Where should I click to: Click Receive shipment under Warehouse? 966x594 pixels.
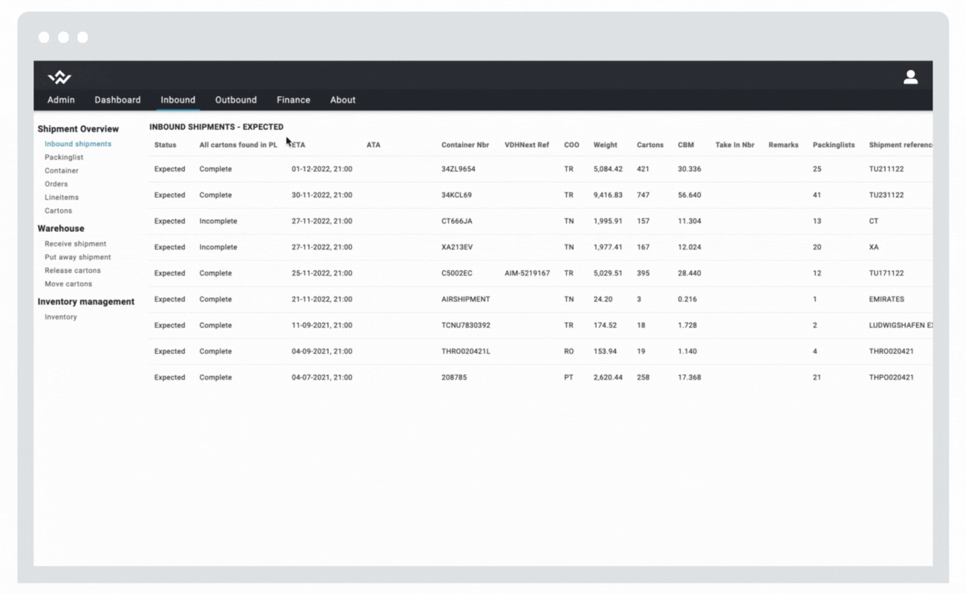(x=75, y=244)
